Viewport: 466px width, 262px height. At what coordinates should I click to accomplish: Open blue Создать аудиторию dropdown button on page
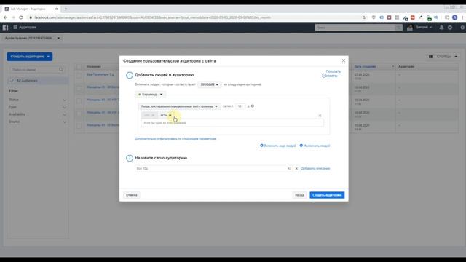click(x=30, y=57)
